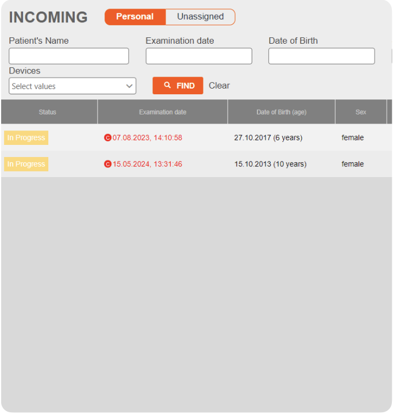Open the examination dated 07.08.2023, 14:10:58
This screenshot has height=414, width=393.
(x=147, y=138)
